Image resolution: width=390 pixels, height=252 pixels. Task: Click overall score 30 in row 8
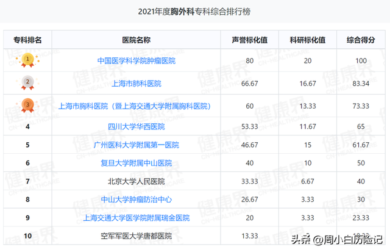(361, 200)
